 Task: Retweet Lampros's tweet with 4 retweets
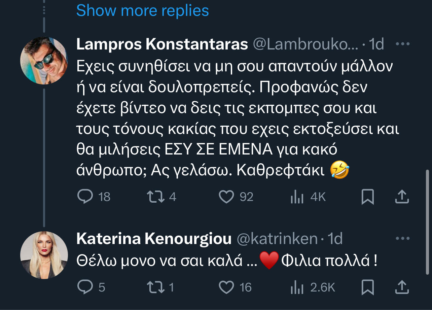point(156,197)
